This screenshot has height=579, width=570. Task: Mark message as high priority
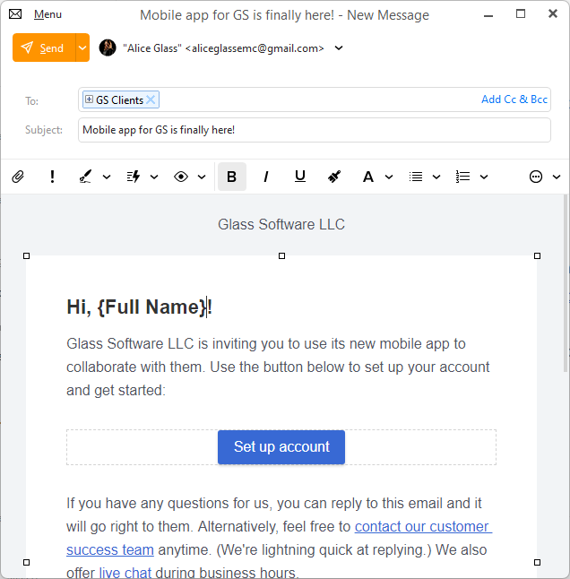click(x=52, y=177)
